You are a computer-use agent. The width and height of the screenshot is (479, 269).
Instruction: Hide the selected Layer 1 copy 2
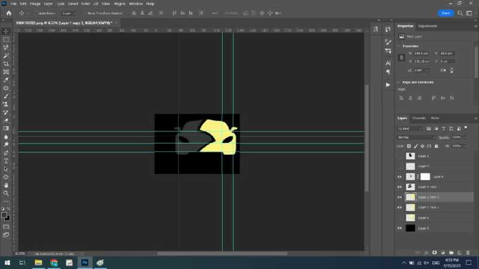click(x=399, y=197)
